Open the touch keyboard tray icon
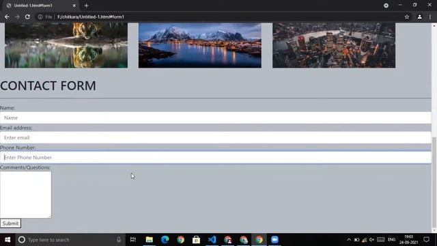Image resolution: width=437 pixels, height=246 pixels. click(x=381, y=240)
